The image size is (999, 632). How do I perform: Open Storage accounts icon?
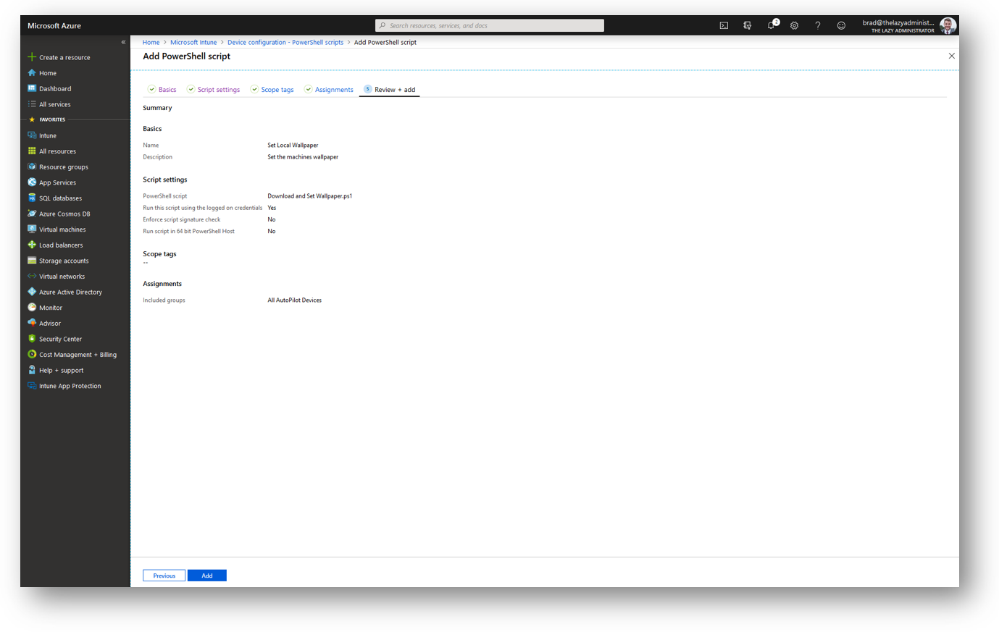click(x=32, y=261)
